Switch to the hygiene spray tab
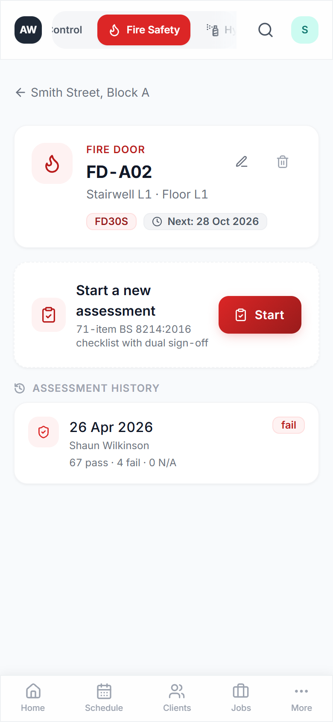 pyautogui.click(x=220, y=30)
